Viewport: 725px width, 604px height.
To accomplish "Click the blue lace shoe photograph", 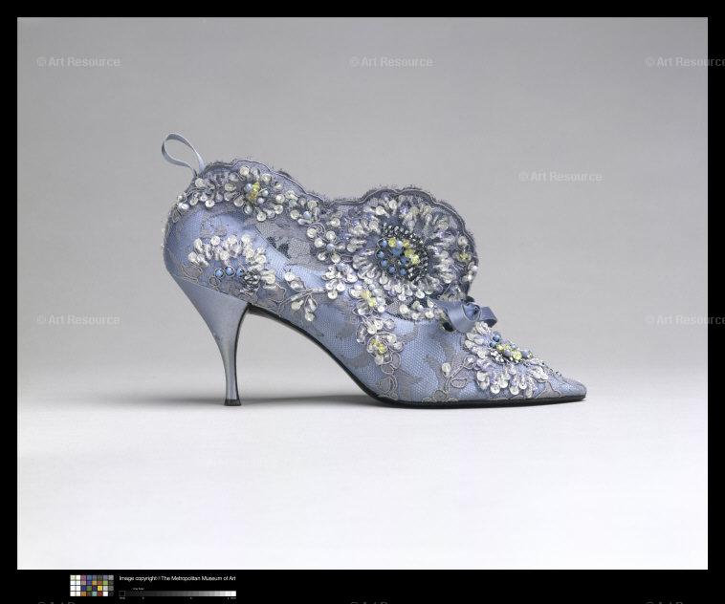I will coord(362,293).
